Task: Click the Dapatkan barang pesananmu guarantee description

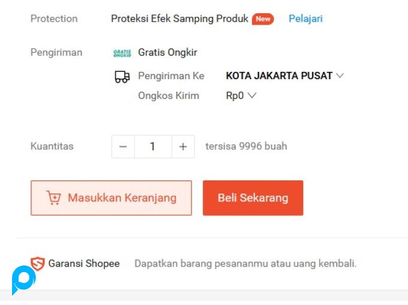Action: (x=245, y=264)
